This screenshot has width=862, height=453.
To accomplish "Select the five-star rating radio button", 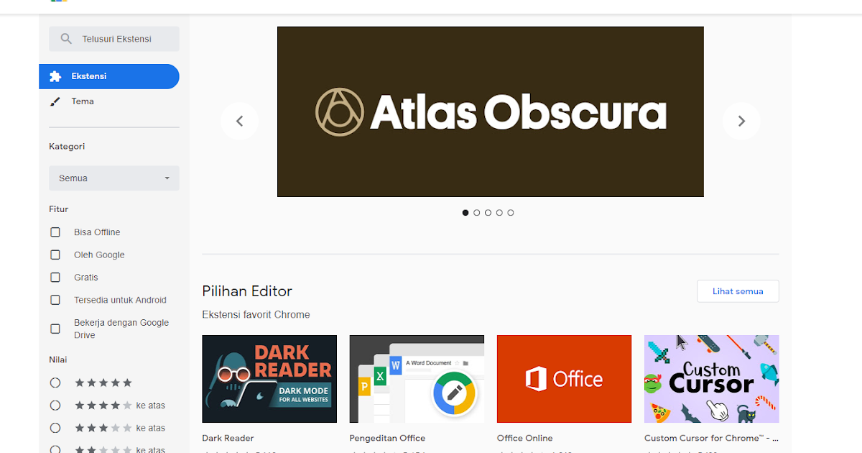I will pyautogui.click(x=55, y=383).
